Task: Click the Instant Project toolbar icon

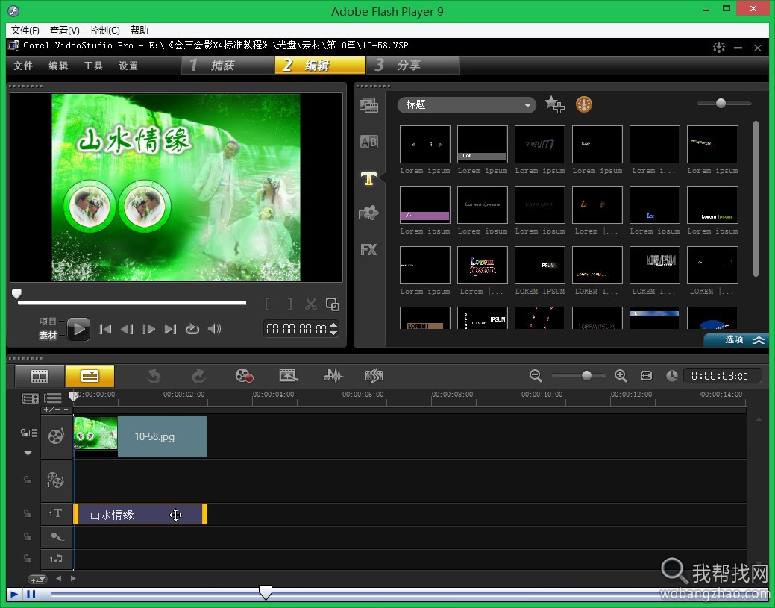Action: tap(289, 376)
